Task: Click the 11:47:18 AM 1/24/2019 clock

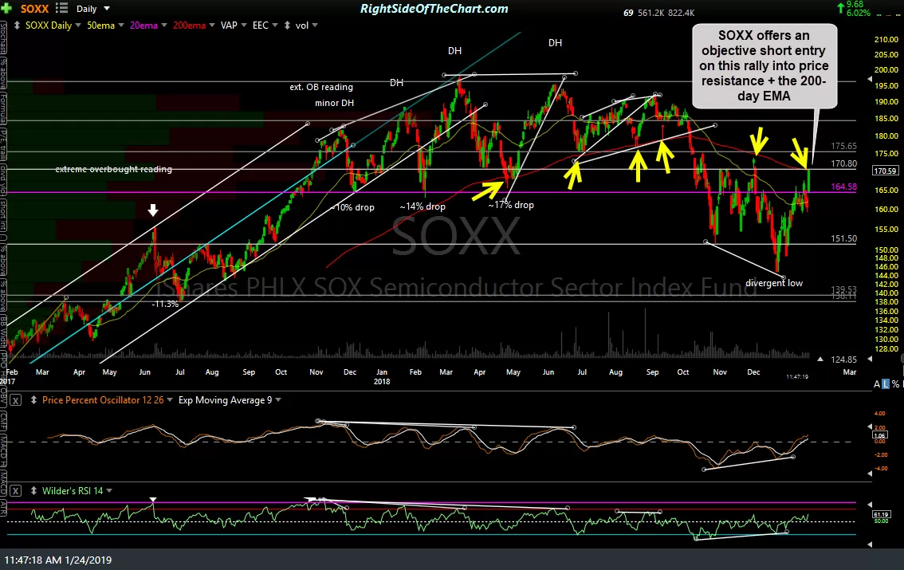Action: point(57,560)
